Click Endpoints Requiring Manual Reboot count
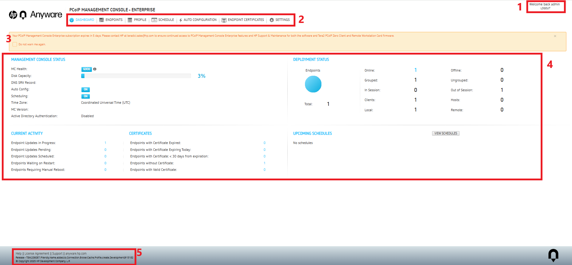572x265 pixels. [105, 170]
